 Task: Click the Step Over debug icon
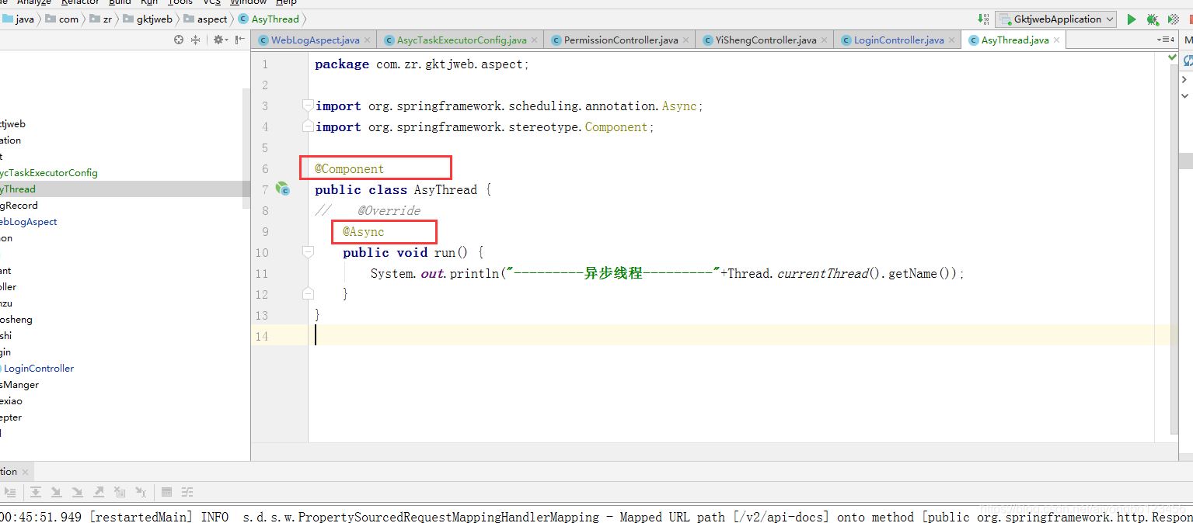pos(36,492)
